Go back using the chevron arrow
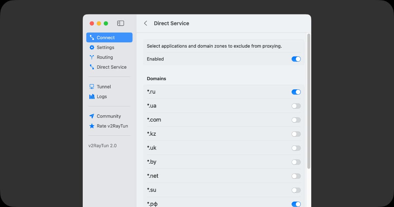This screenshot has width=394, height=207. click(145, 23)
